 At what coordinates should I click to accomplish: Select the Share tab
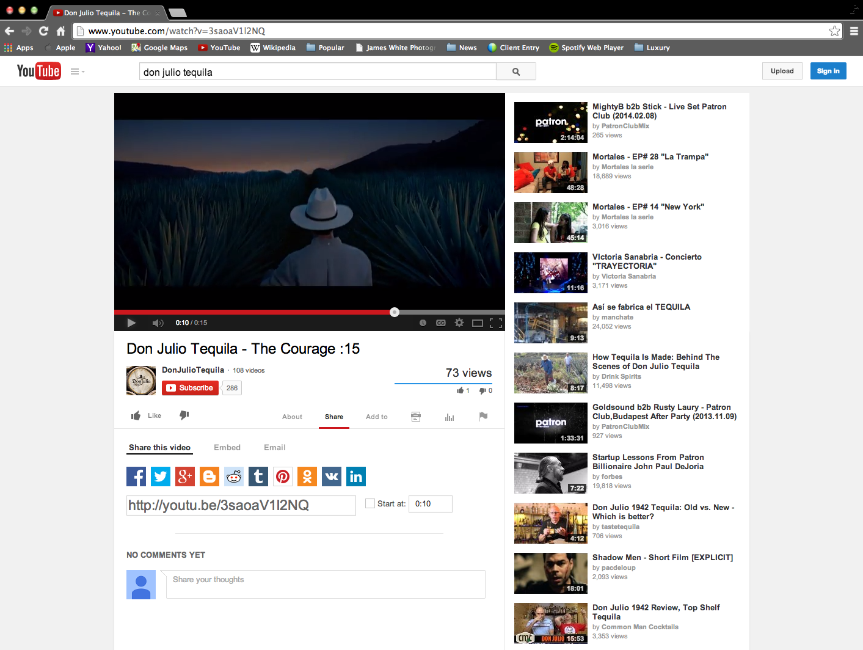click(x=334, y=417)
